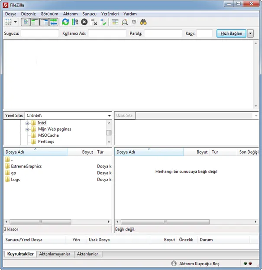Sort remote list by Dosya Adı column

(149, 152)
